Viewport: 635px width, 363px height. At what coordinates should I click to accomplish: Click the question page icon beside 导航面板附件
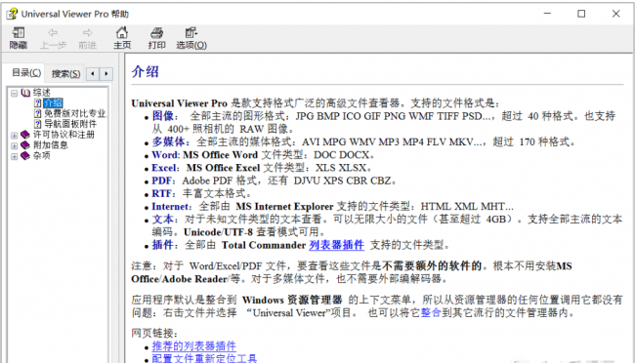point(38,124)
